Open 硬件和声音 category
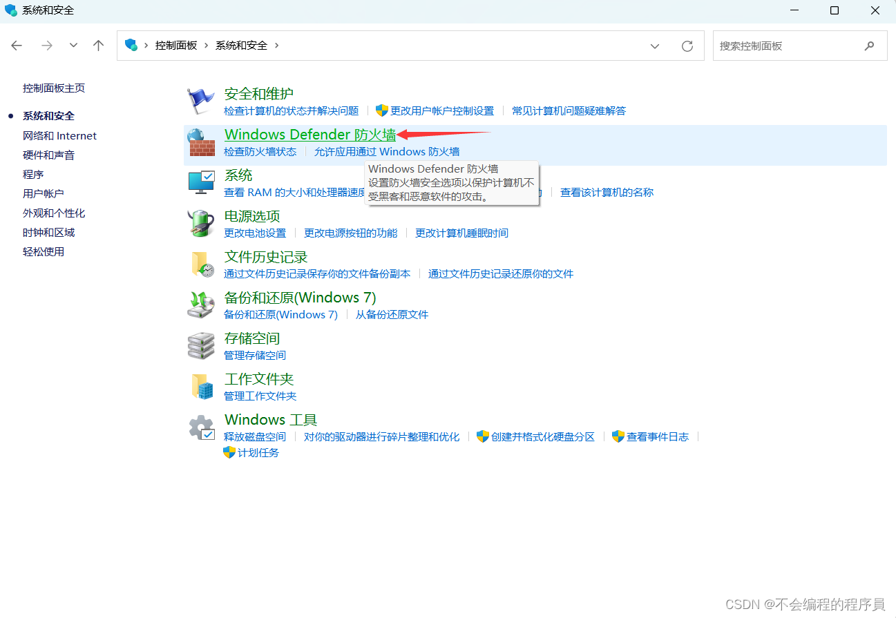This screenshot has height=618, width=896. (x=48, y=155)
